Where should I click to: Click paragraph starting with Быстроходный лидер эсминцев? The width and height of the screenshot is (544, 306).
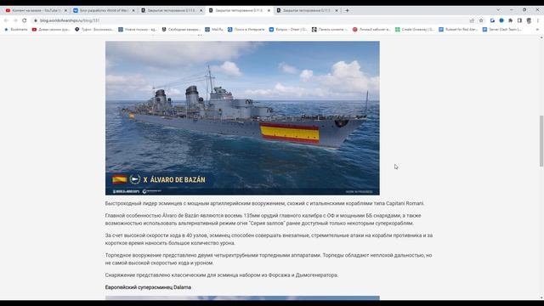pos(264,203)
